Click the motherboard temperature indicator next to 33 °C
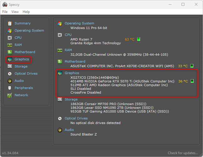The width and height of the screenshot is (203, 157). [x=192, y=66]
